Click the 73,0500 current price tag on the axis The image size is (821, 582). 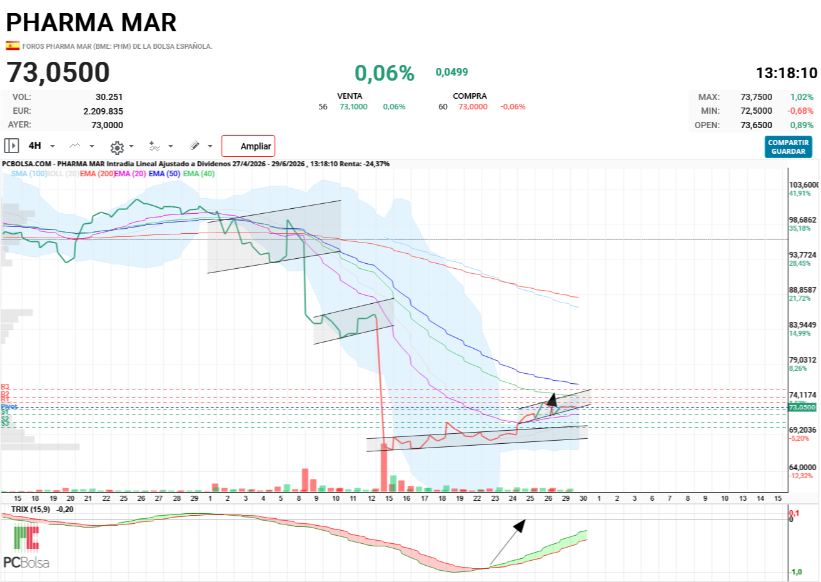pyautogui.click(x=802, y=407)
